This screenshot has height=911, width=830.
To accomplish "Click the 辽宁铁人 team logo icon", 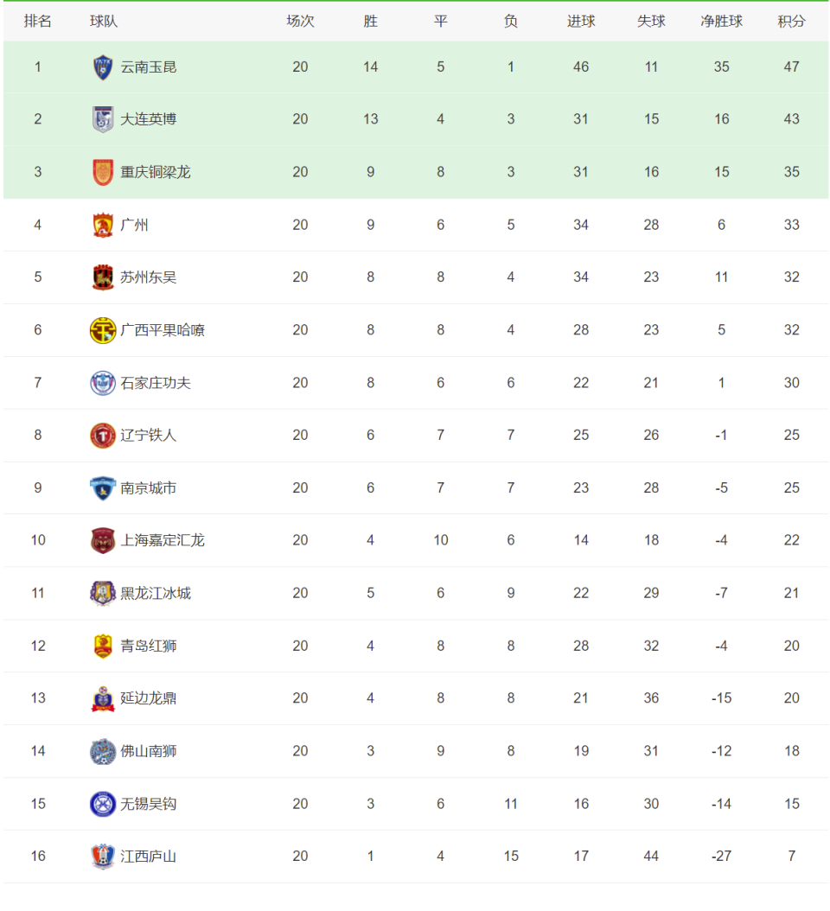I will pyautogui.click(x=103, y=436).
